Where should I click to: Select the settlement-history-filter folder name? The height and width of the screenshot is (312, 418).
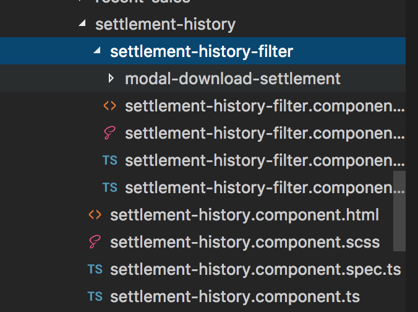coord(201,51)
